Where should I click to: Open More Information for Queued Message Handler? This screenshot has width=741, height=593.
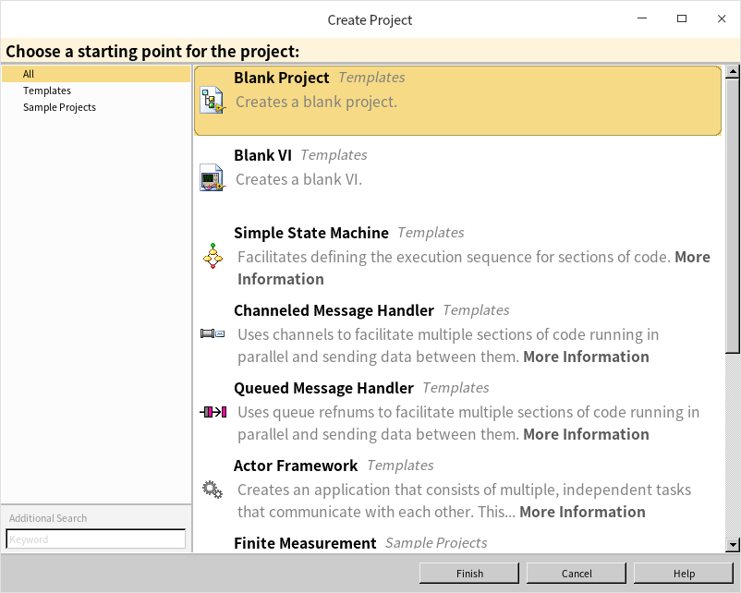click(586, 434)
